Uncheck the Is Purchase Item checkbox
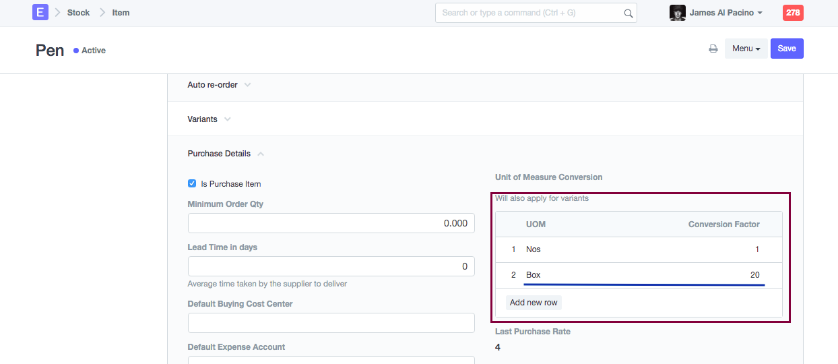The image size is (838, 364). point(192,183)
